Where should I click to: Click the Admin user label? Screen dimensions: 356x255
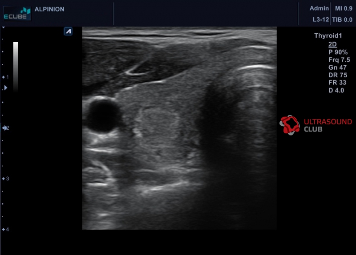[x=319, y=8]
